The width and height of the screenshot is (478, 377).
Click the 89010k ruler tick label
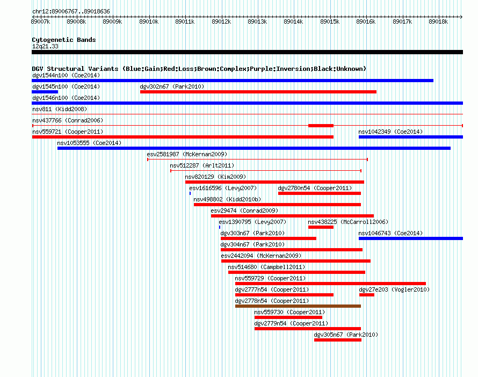[149, 21]
